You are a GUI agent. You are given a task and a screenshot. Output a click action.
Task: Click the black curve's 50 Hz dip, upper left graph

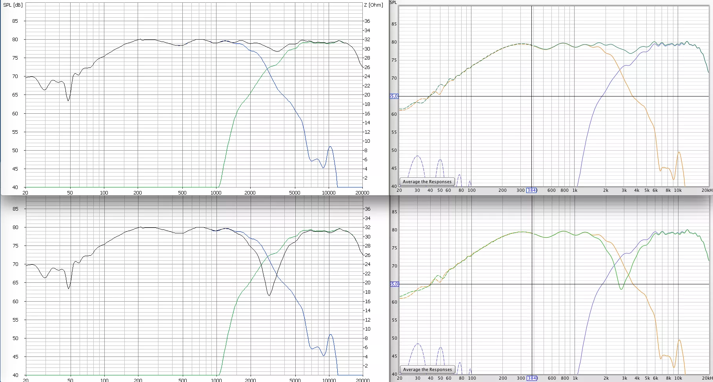point(69,100)
